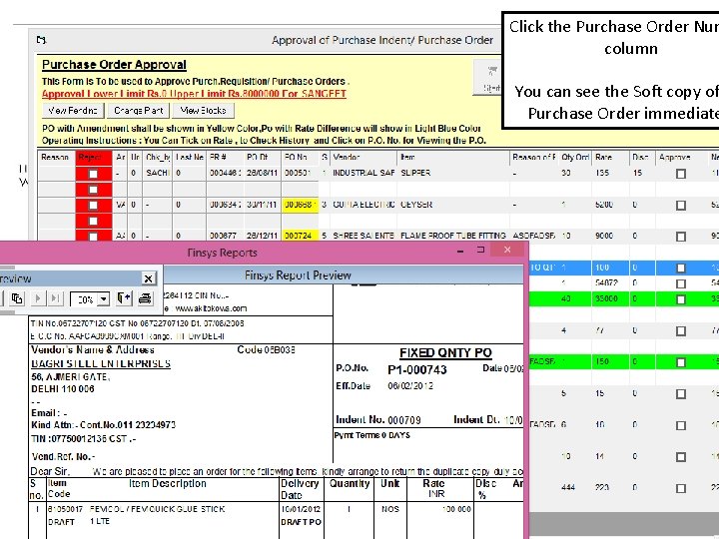This screenshot has width=719, height=539.
Task: Tick Approve checkbox for the SLIPPER row
Action: 681,174
